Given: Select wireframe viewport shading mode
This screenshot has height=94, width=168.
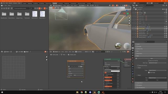Looking at the screenshot, I should coord(123,5).
